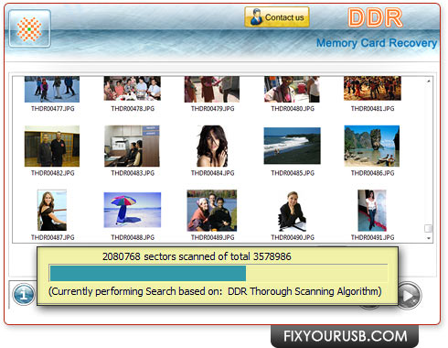This screenshot has height=348, width=448.
Task: Select thumbnail THDR00487.JPG woman in black dress
Action: point(52,211)
